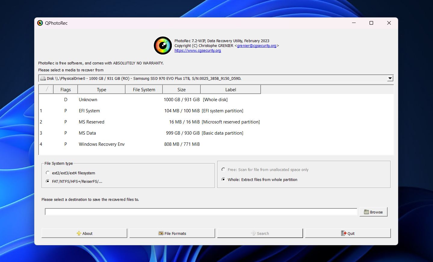Open the media selection dropdown

[390, 78]
